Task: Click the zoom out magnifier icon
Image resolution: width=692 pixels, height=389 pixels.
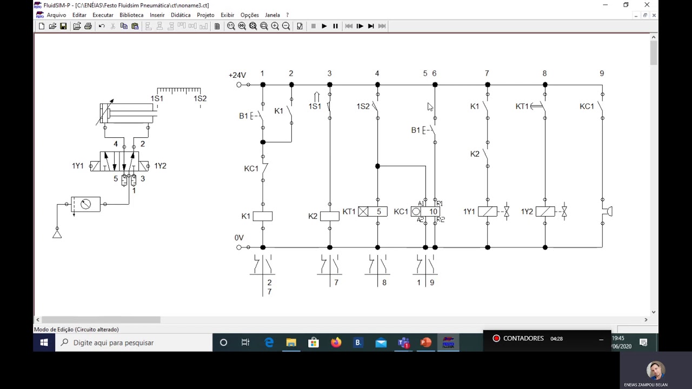Action: (x=286, y=26)
